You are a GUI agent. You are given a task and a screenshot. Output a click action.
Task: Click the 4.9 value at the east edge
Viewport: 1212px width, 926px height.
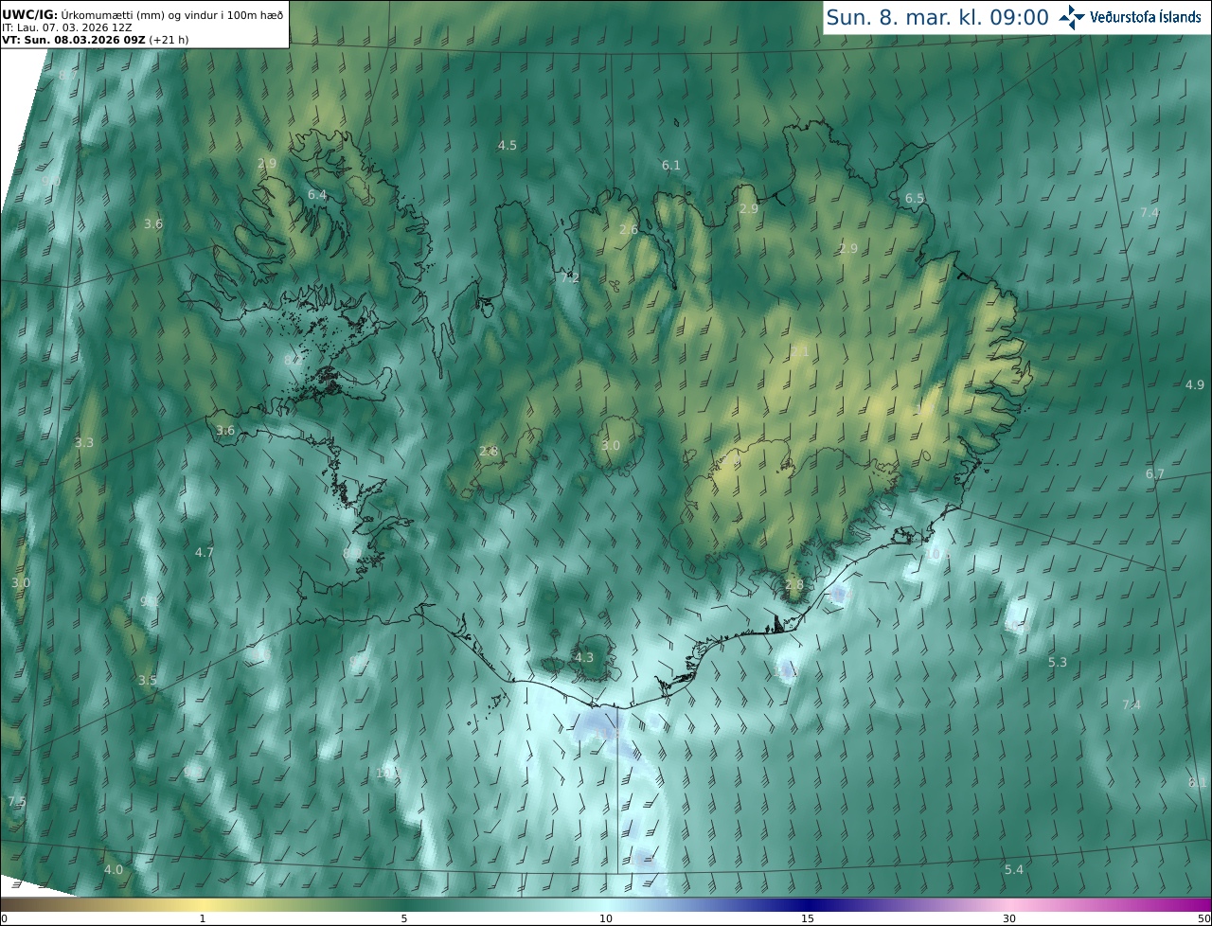[x=1195, y=384]
